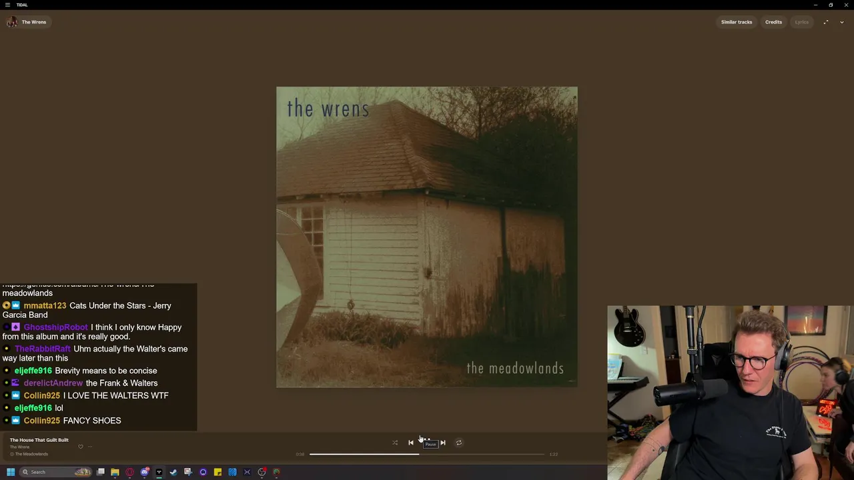Show Similar tracks
This screenshot has width=854, height=480.
(737, 22)
